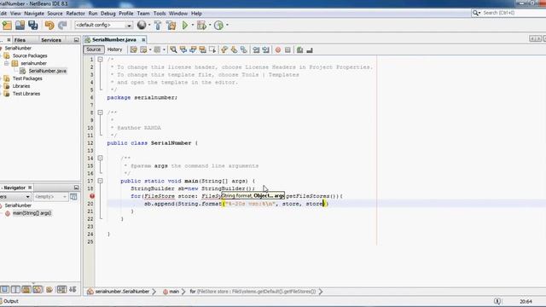This screenshot has height=307, width=546.
Task: Click the Undo arrow icon
Action: point(49,25)
